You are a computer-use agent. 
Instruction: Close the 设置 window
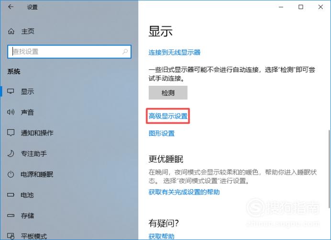click(320, 7)
